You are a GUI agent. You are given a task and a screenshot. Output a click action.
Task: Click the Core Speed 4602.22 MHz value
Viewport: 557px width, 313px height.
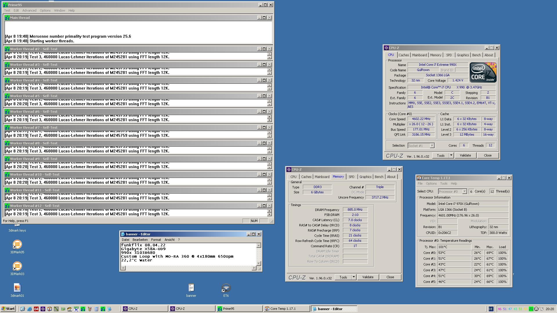(x=421, y=119)
